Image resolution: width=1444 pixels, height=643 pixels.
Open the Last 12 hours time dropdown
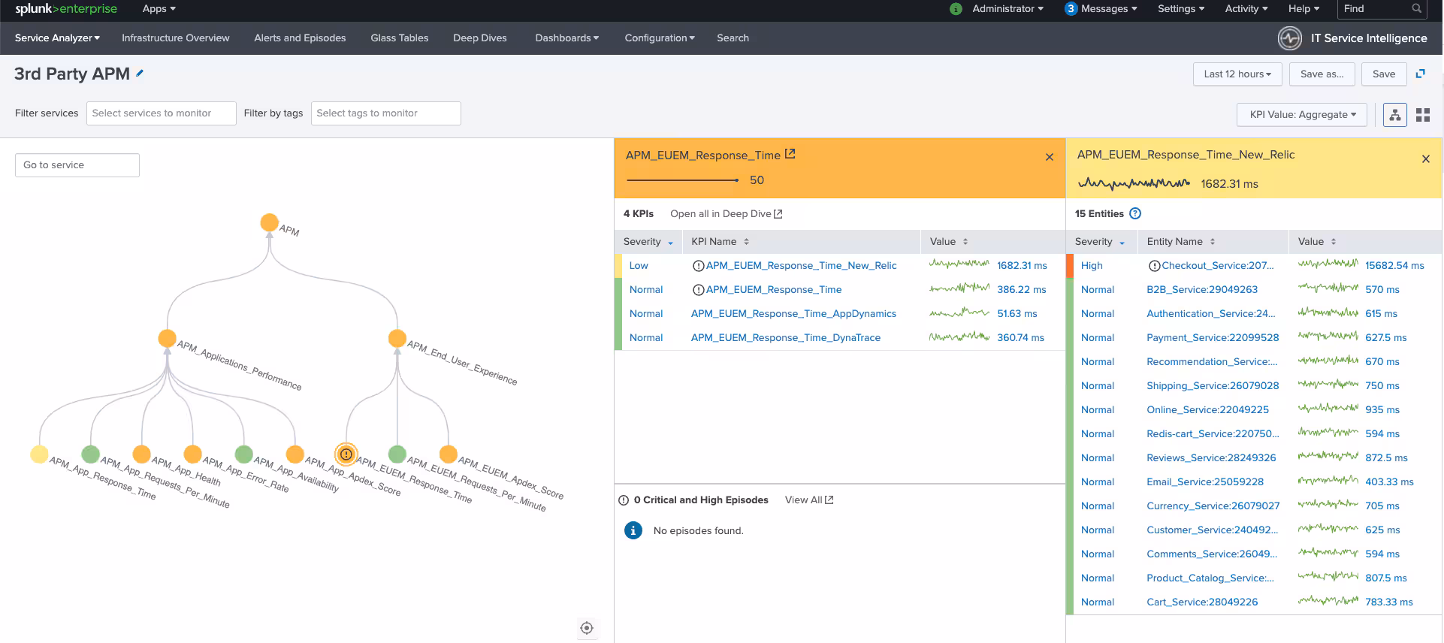click(x=1237, y=74)
